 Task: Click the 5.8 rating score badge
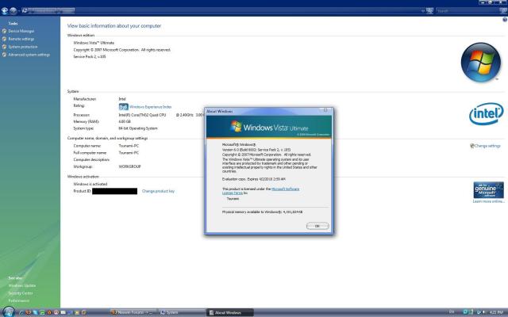124,107
